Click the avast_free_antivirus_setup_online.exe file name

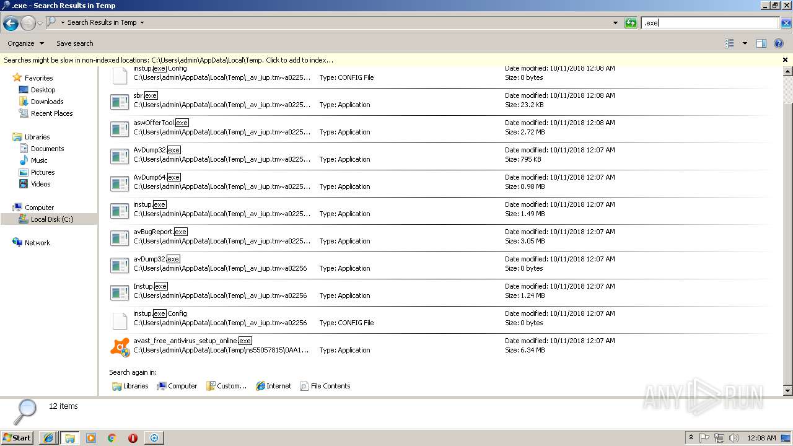(193, 341)
